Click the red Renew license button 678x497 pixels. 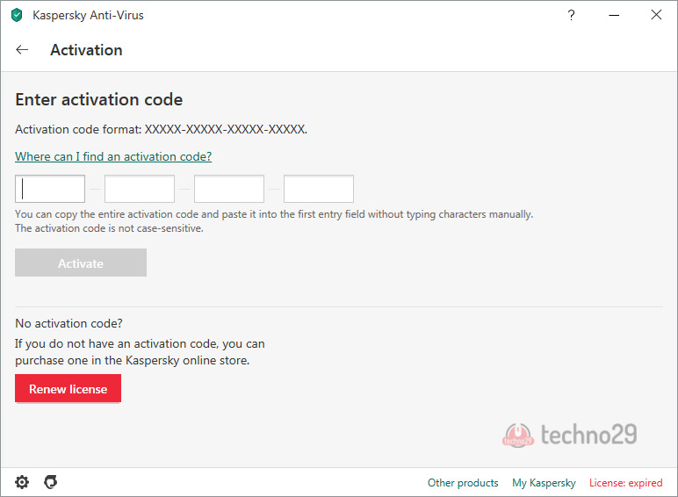tap(68, 388)
